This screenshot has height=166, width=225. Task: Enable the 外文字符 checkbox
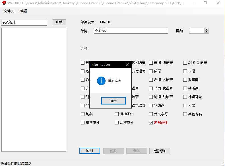[x=151, y=114]
